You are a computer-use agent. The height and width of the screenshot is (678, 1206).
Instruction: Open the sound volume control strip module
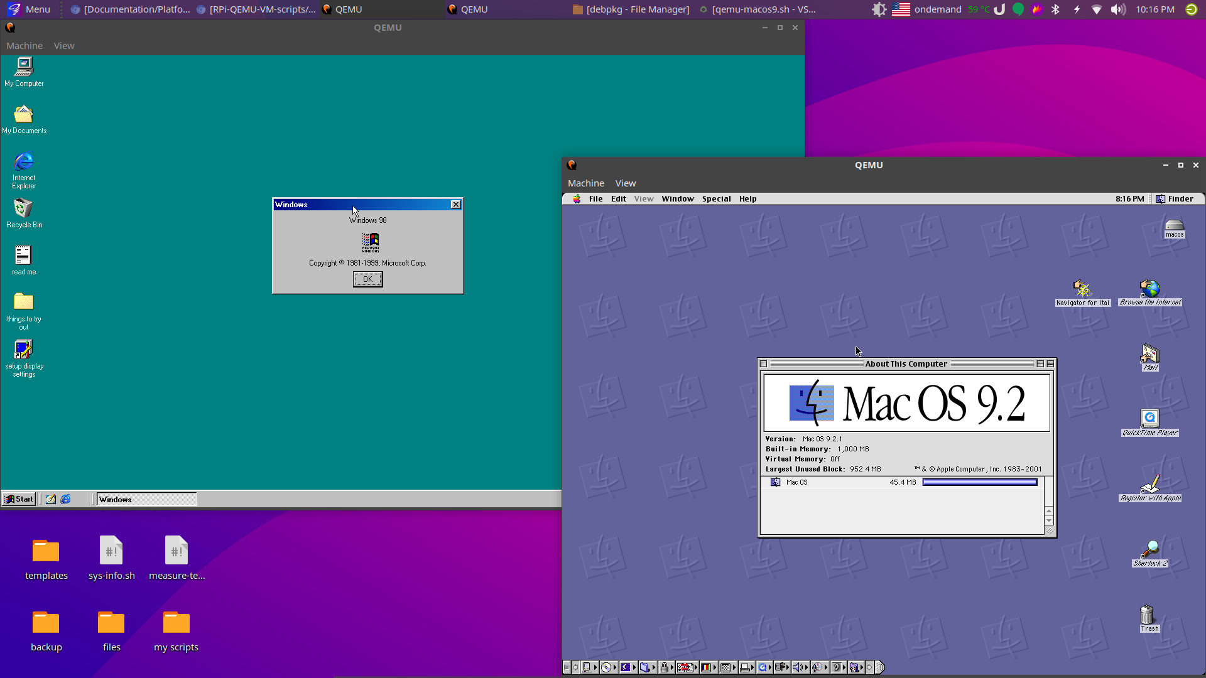[x=799, y=667]
